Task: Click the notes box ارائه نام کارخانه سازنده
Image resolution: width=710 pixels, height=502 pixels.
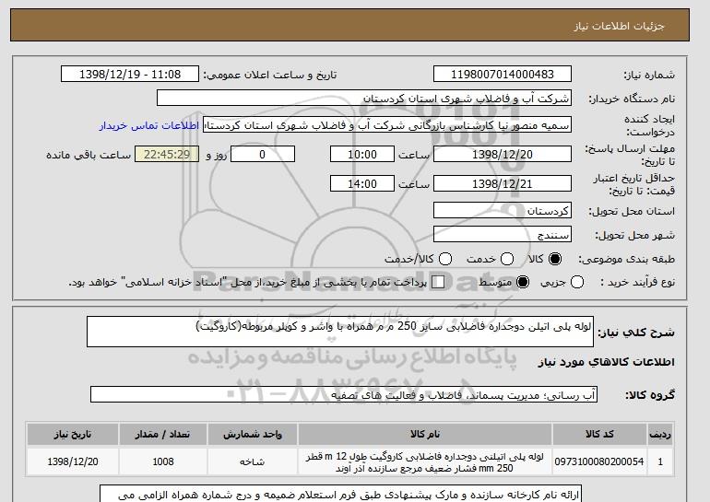Action: [340, 494]
